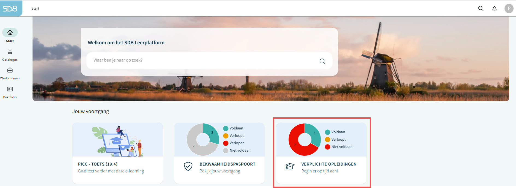The image size is (516, 188).
Task: Click red segment of Verplichte Opleidingen donut
Action: (295, 145)
